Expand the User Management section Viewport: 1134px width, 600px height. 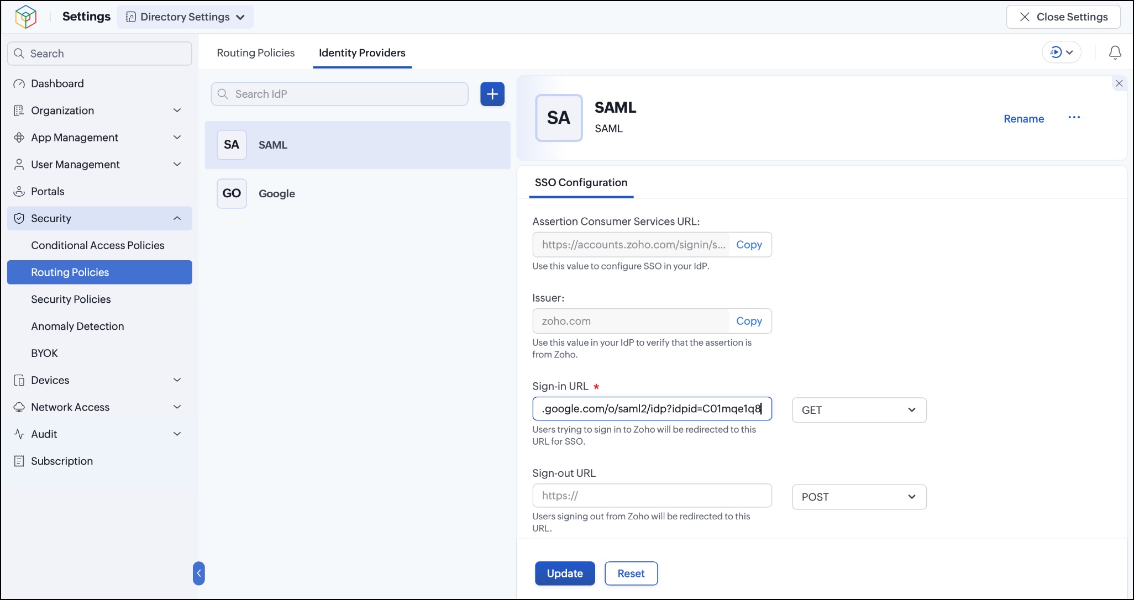click(177, 165)
